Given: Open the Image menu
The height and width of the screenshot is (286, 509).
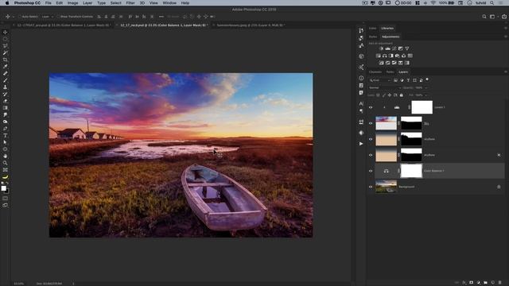Looking at the screenshot, I should [72, 3].
